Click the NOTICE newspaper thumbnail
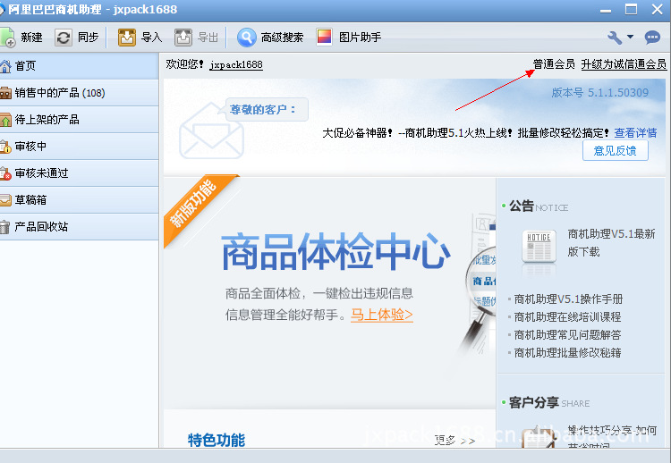The width and height of the screenshot is (671, 463). (539, 246)
